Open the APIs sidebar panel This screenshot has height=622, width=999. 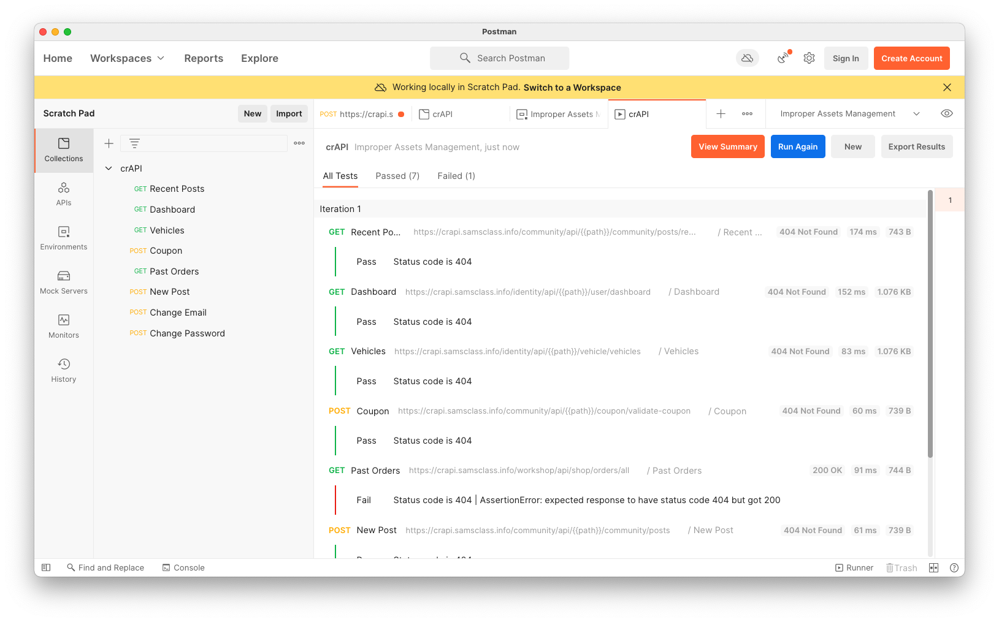click(64, 194)
